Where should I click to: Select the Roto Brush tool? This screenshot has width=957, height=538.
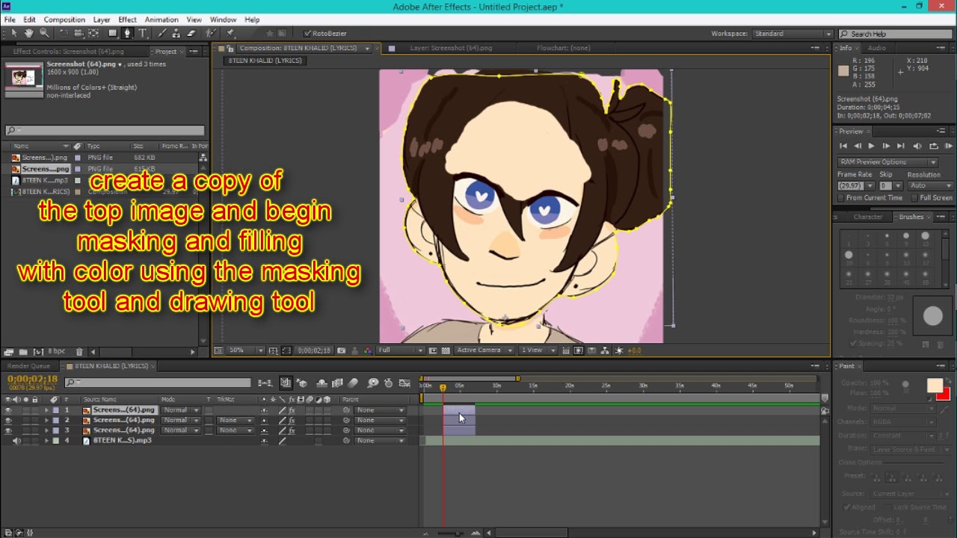click(212, 34)
